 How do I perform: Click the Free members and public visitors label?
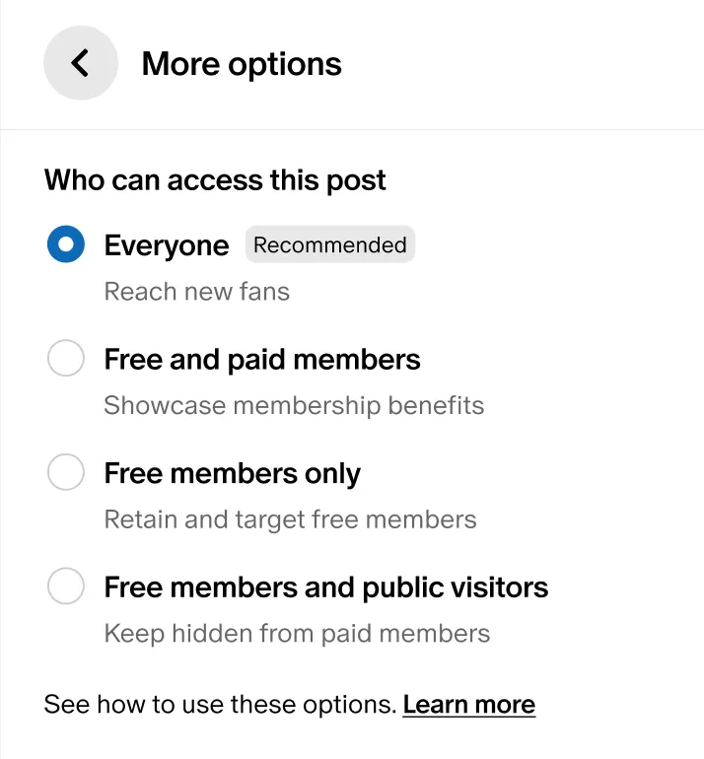[326, 587]
